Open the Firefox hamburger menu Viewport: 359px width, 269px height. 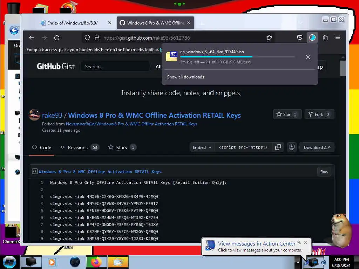(338, 37)
